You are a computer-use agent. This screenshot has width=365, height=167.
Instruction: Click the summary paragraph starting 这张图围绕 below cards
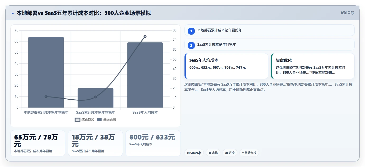coord(268,87)
